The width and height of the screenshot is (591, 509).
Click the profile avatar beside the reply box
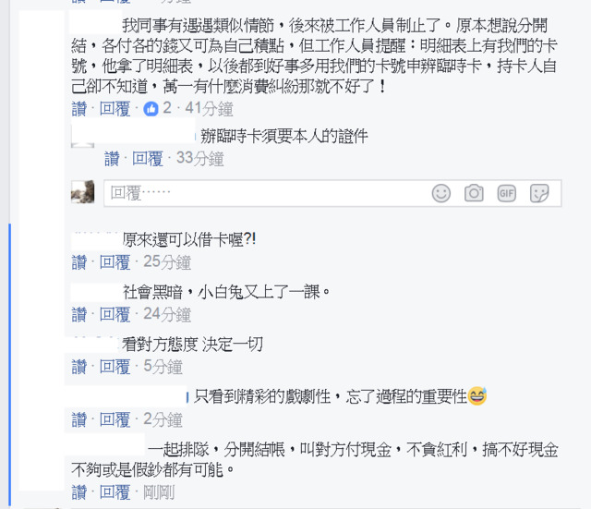[x=82, y=192]
